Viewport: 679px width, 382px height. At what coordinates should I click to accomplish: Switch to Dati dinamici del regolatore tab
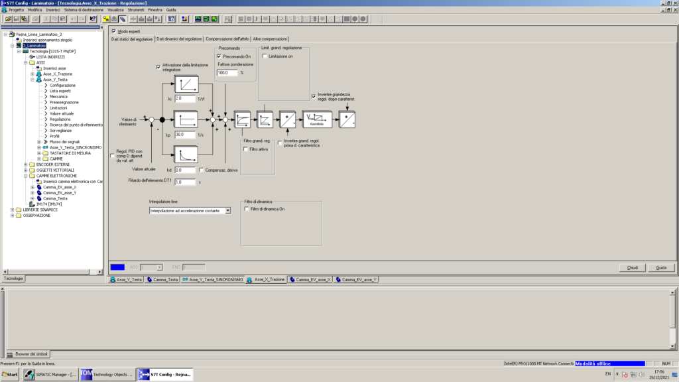click(x=179, y=39)
